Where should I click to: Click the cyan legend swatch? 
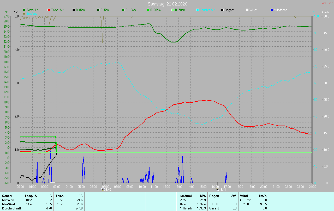198,10
